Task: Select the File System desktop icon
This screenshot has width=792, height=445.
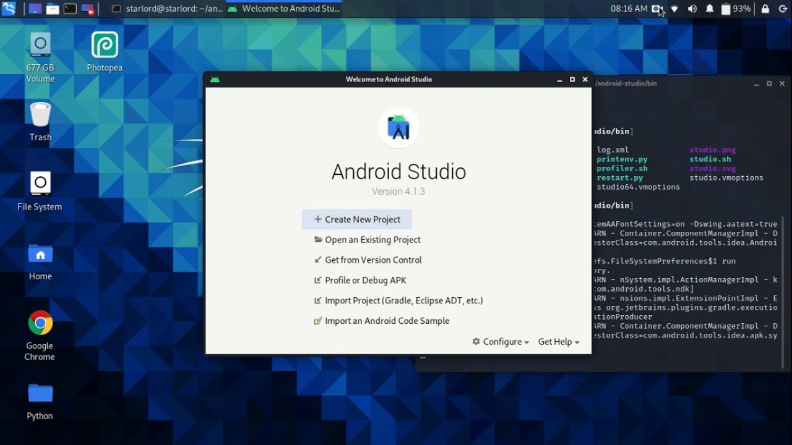Action: 40,192
